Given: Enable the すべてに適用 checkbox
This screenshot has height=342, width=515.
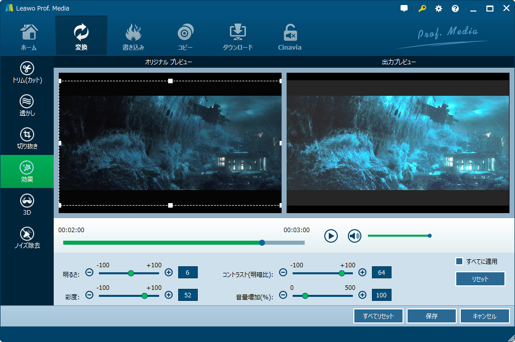Looking at the screenshot, I should click(459, 261).
